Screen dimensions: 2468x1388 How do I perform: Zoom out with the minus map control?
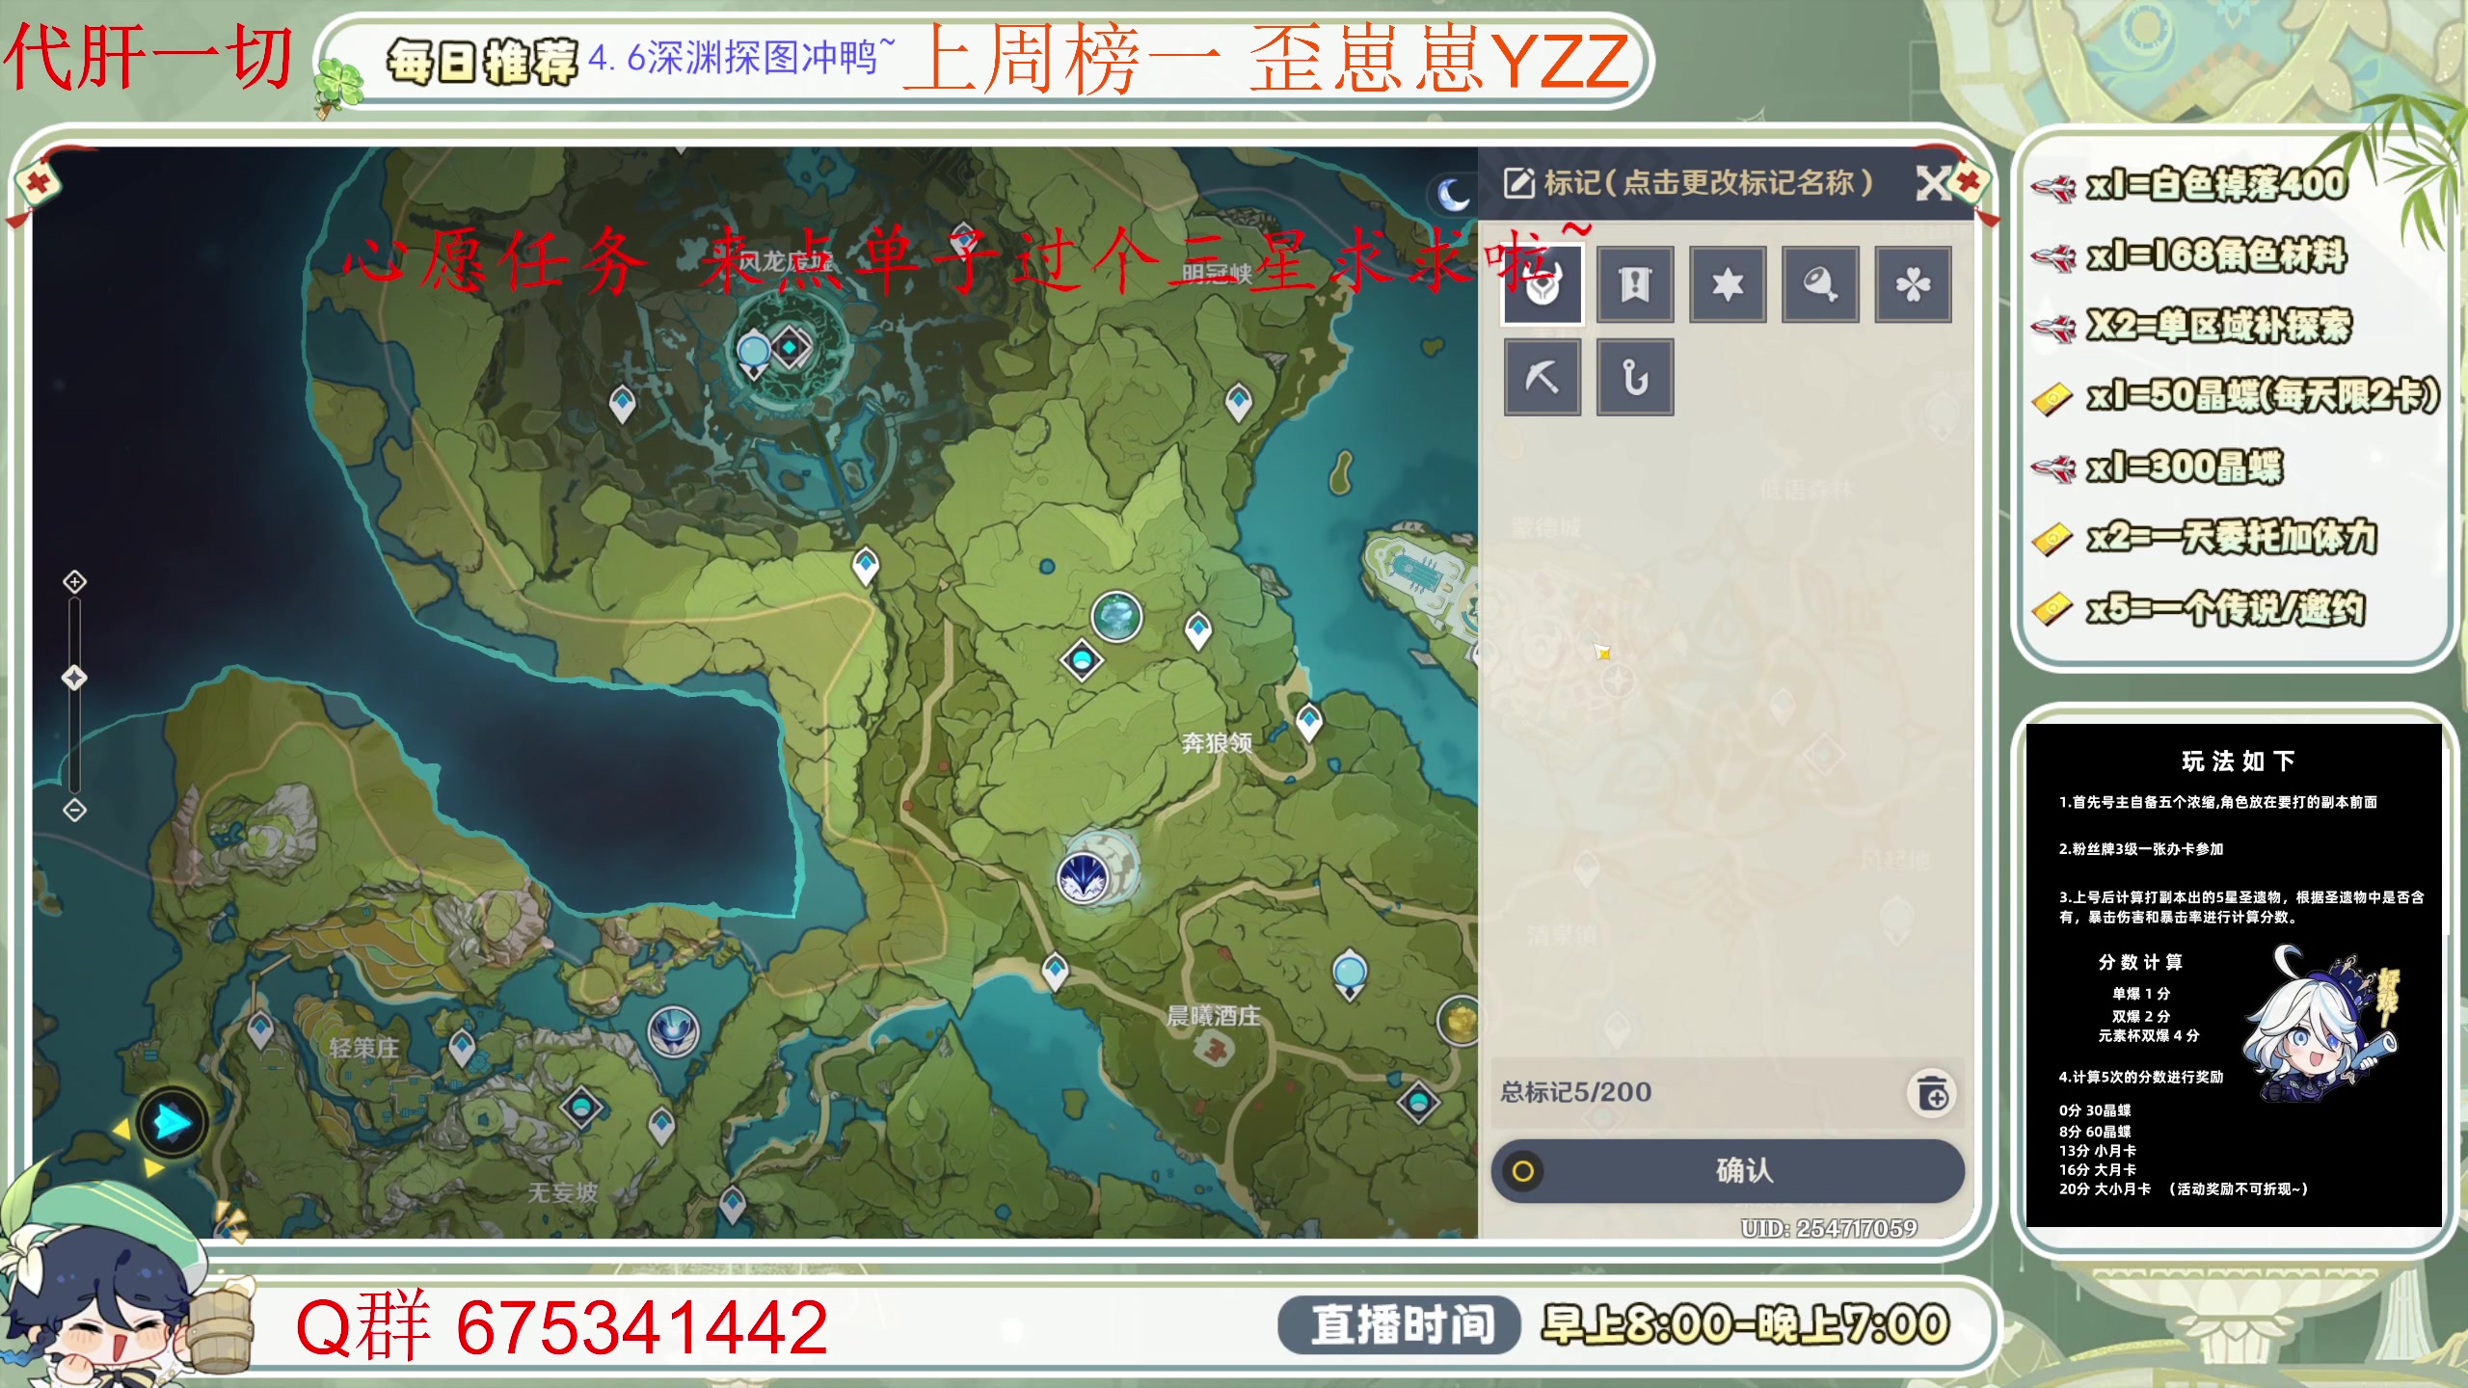tap(74, 810)
